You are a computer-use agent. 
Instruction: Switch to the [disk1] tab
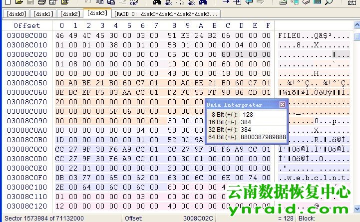pyautogui.click(x=43, y=14)
